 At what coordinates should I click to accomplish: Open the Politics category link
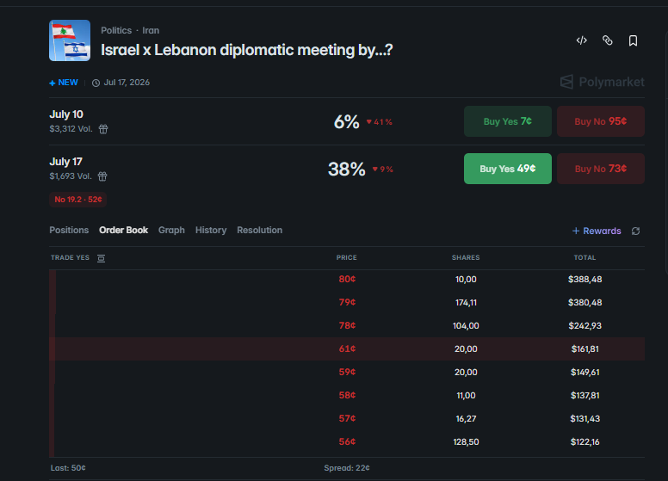point(116,30)
